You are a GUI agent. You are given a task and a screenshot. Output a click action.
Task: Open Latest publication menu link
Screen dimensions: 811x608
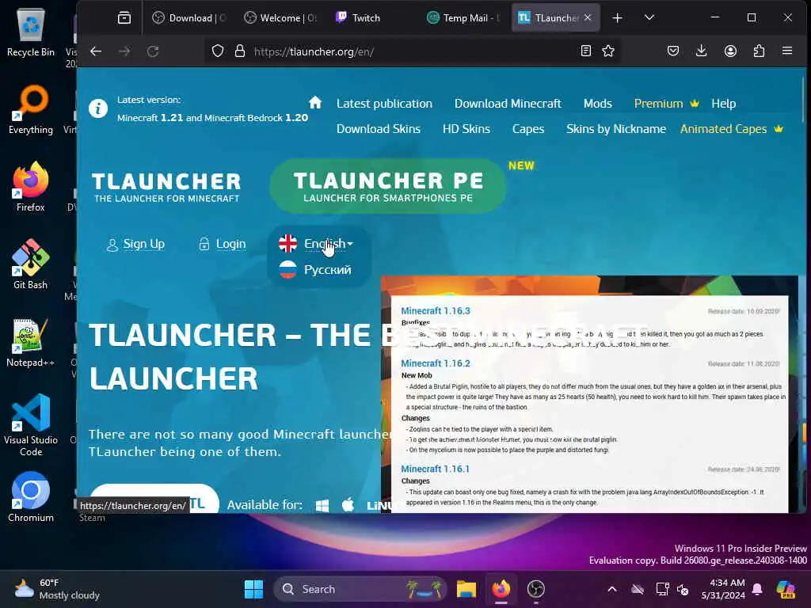point(384,104)
